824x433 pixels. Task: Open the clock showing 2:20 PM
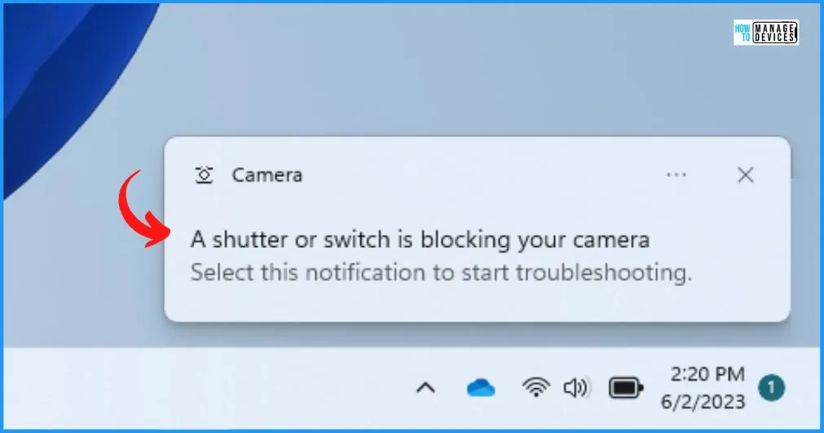point(707,374)
